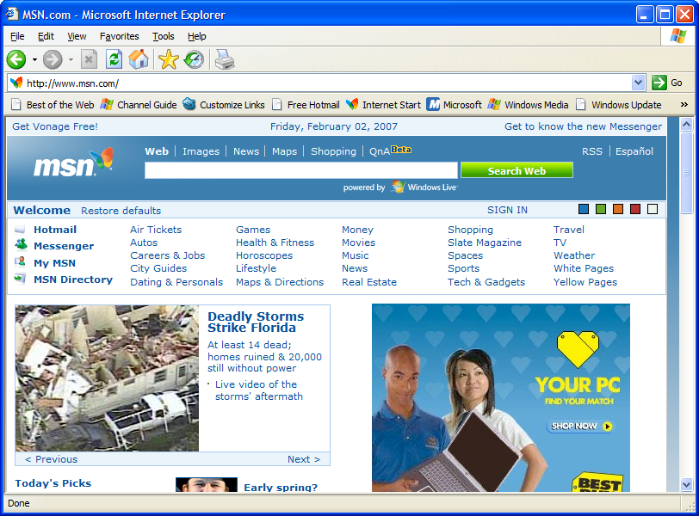Open the Help menu
This screenshot has width=699, height=516.
[x=196, y=36]
